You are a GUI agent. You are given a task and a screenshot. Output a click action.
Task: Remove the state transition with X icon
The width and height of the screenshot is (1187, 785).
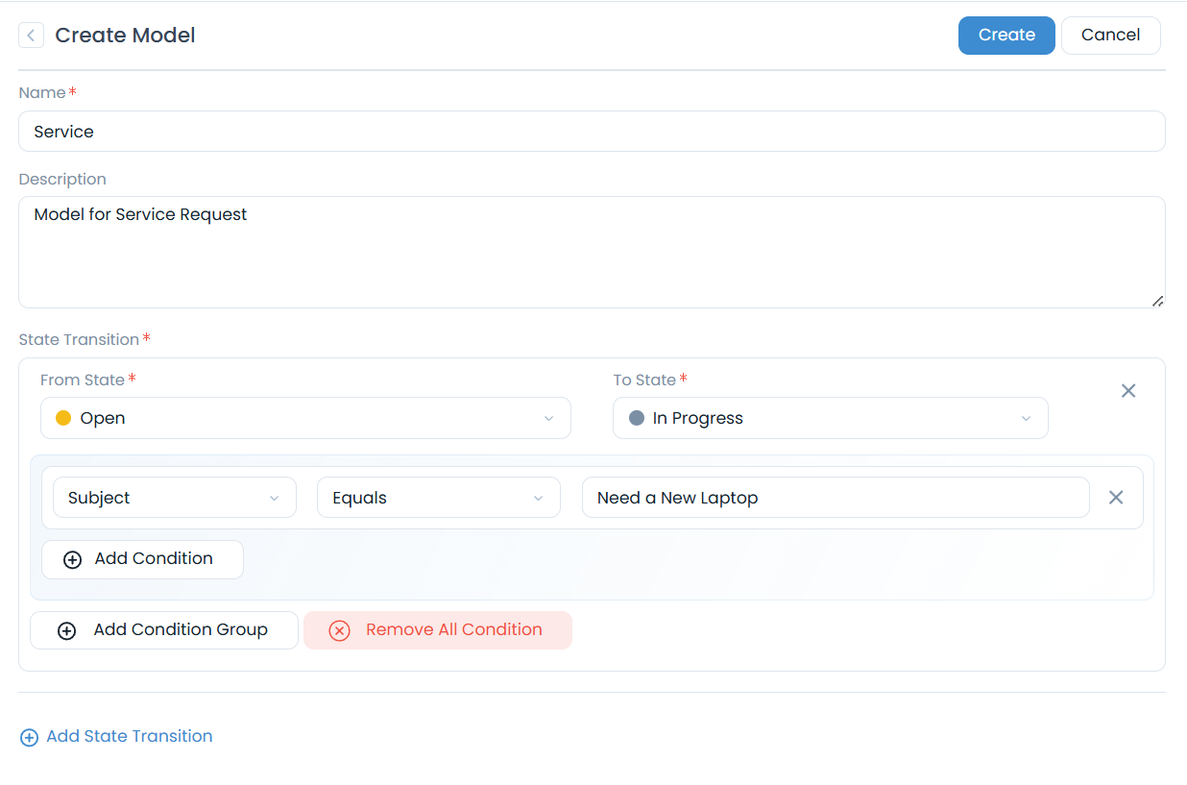1128,390
